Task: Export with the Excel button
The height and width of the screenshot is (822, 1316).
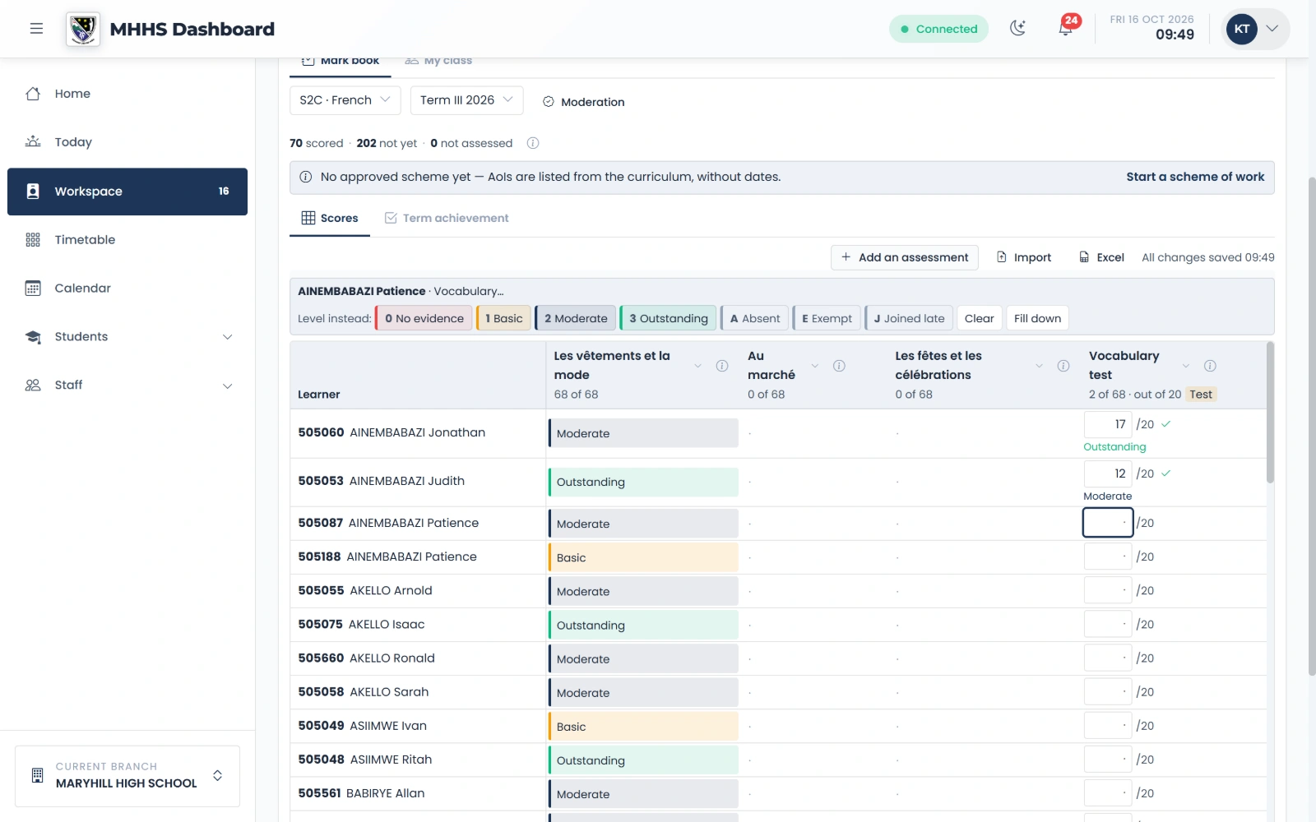Action: [1101, 257]
